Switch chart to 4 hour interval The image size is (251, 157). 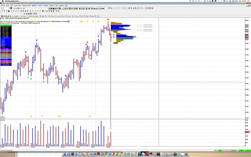(58, 16)
